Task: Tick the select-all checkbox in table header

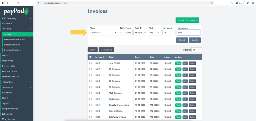Action: coord(90,57)
